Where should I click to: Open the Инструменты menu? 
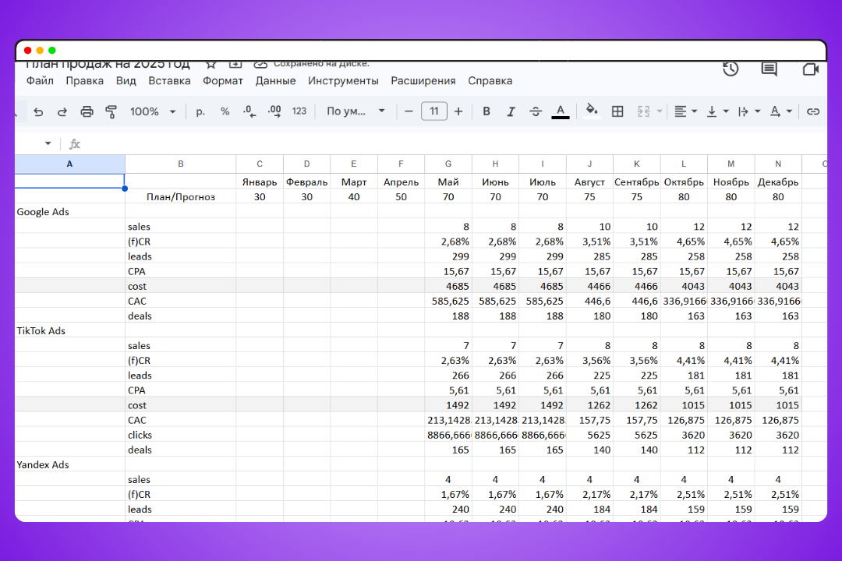[x=343, y=80]
